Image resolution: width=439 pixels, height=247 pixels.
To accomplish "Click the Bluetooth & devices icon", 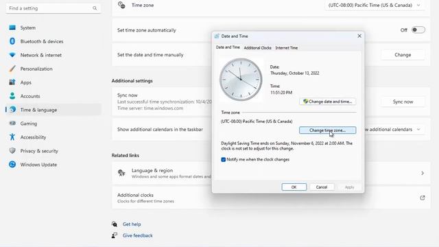I will (12, 41).
